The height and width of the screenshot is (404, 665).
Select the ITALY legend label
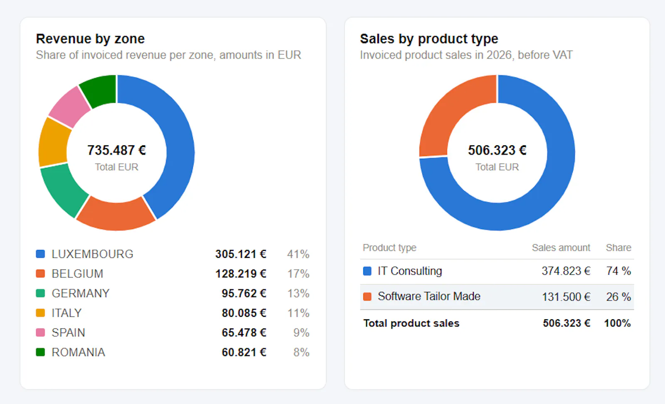coord(66,313)
